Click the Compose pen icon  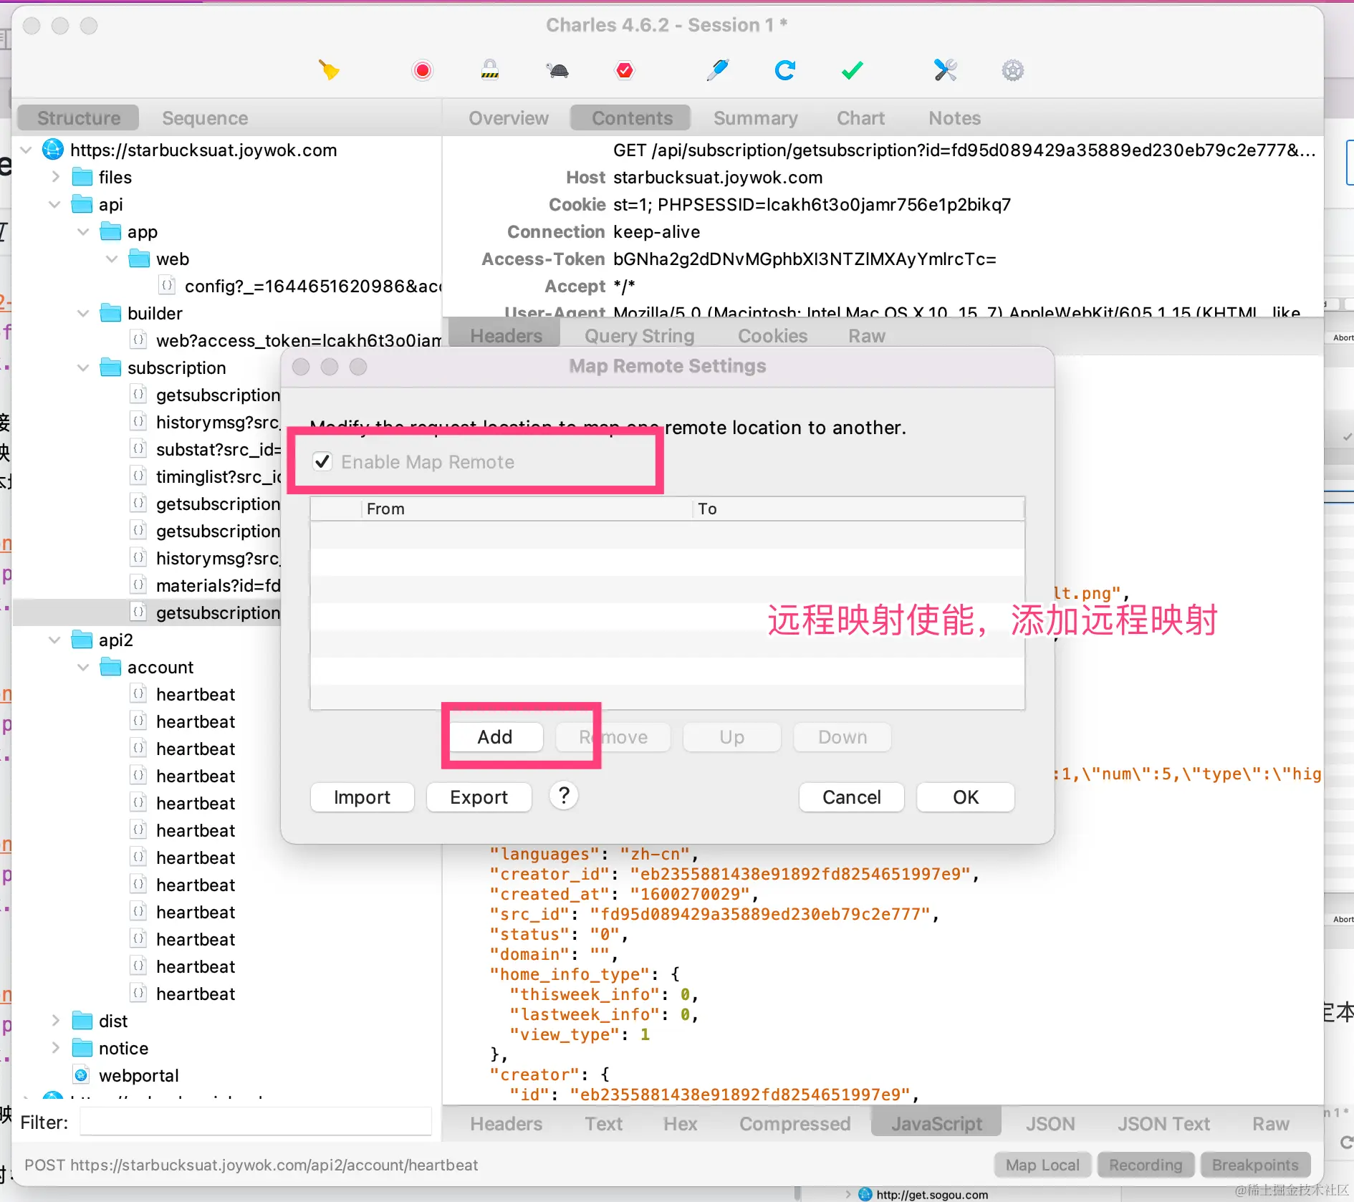tap(717, 70)
